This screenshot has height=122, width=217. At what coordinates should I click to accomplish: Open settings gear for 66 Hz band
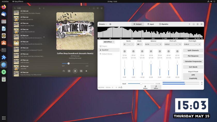click(168, 51)
